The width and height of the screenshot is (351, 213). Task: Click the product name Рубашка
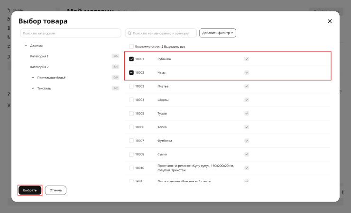click(164, 59)
